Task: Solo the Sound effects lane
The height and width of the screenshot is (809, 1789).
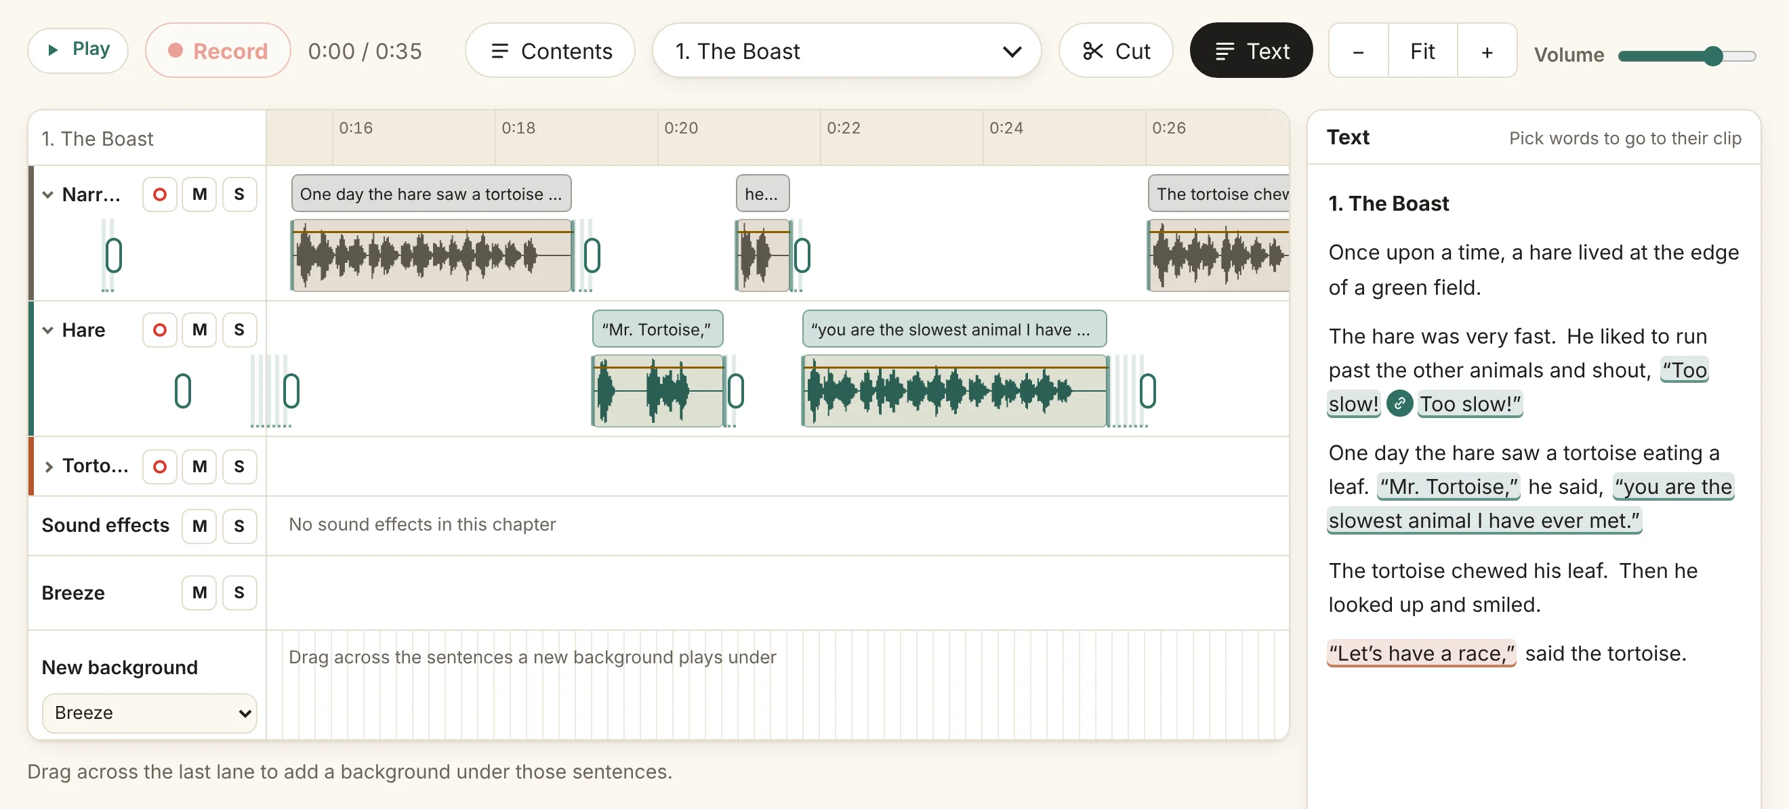Action: pos(239,526)
